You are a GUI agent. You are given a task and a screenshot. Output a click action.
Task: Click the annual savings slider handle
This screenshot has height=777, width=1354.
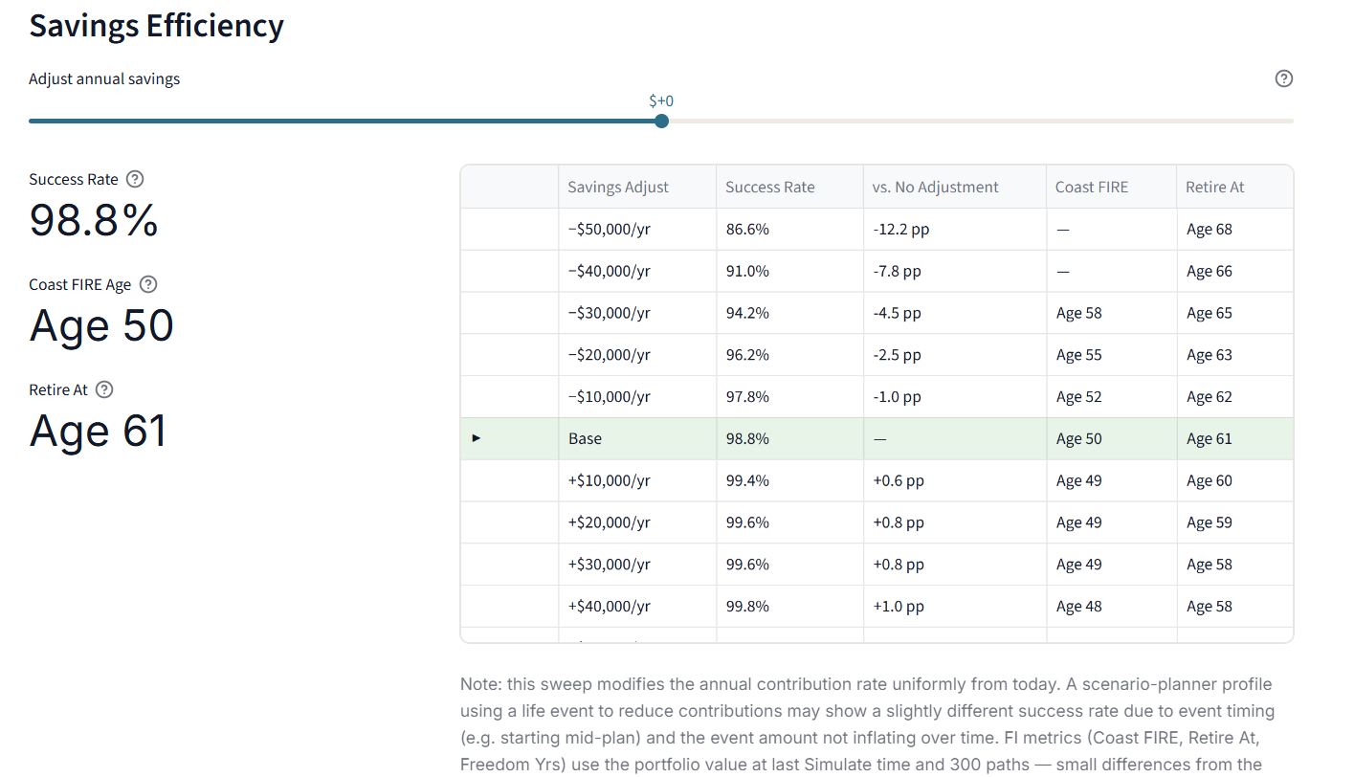coord(661,122)
